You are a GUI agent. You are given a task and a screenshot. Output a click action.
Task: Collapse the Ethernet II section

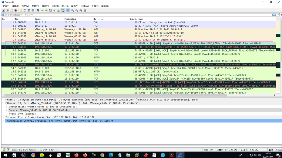click(3, 103)
